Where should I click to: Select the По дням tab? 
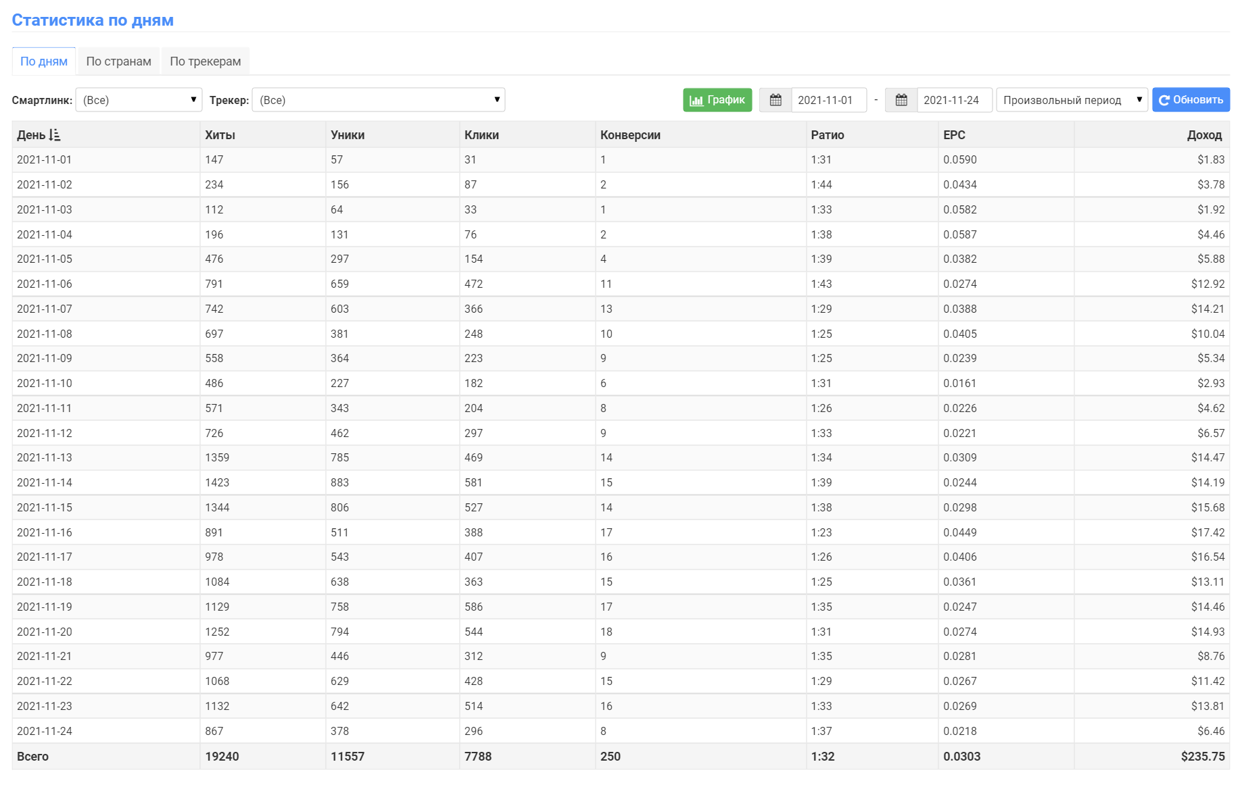click(44, 61)
